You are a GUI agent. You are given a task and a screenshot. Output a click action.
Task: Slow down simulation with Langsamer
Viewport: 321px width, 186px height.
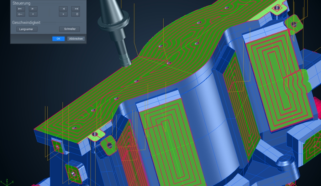(27, 29)
